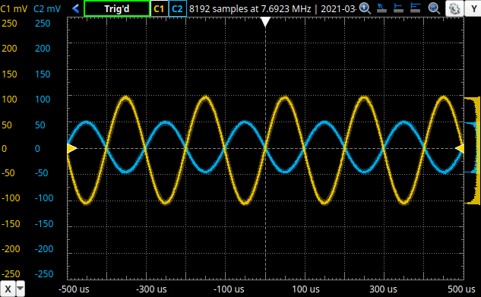Open the settings gear menu
481x297 pixels.
click(x=454, y=8)
